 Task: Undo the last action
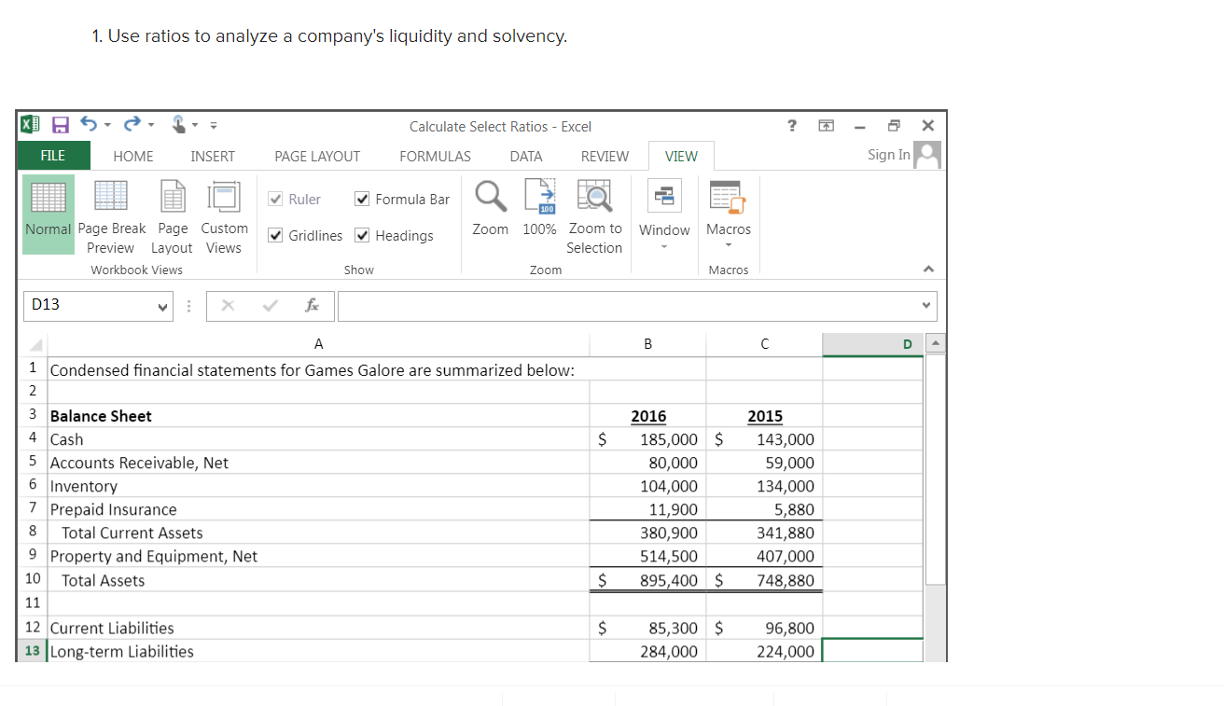click(x=89, y=126)
